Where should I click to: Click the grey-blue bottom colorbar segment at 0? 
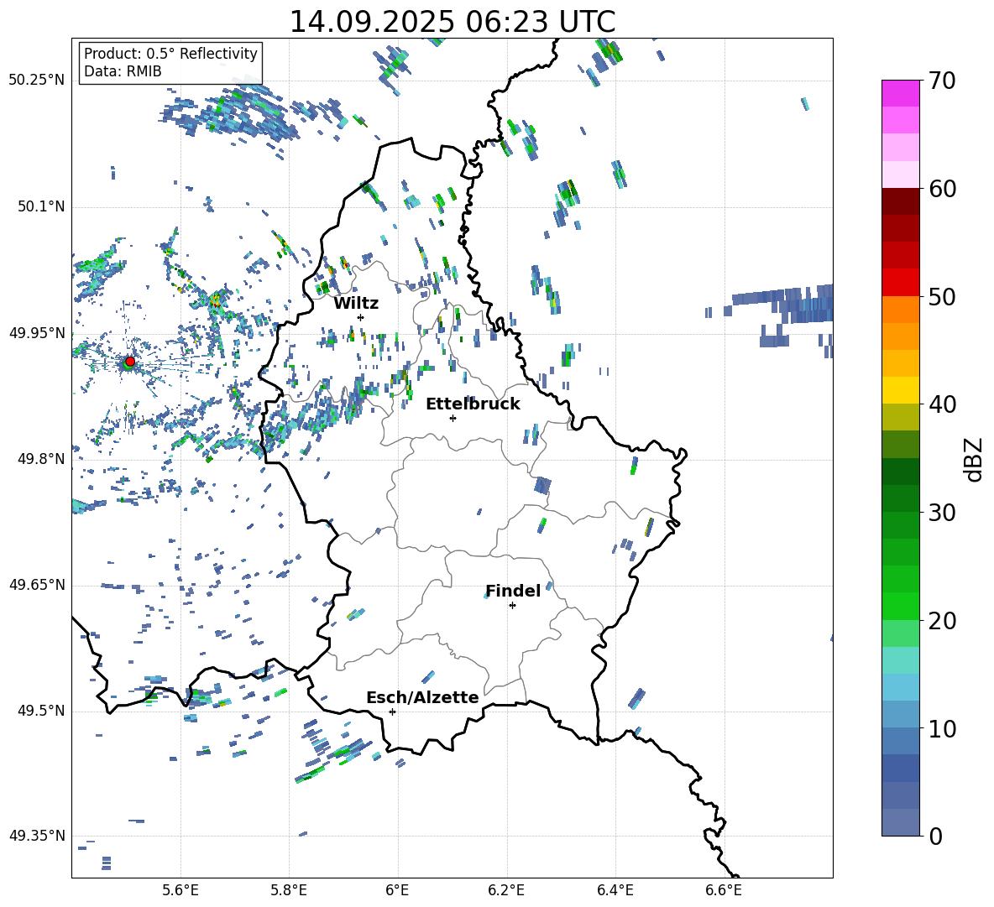coord(900,822)
